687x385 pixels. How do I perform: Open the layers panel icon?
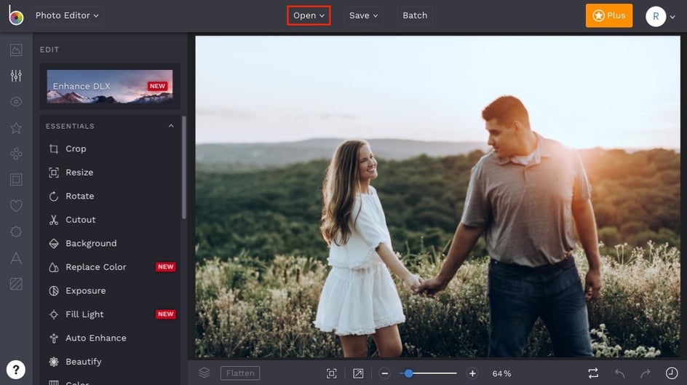click(x=204, y=373)
